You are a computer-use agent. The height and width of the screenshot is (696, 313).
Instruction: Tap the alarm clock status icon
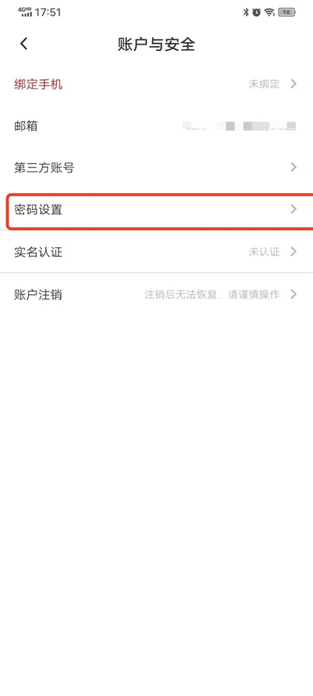click(256, 13)
